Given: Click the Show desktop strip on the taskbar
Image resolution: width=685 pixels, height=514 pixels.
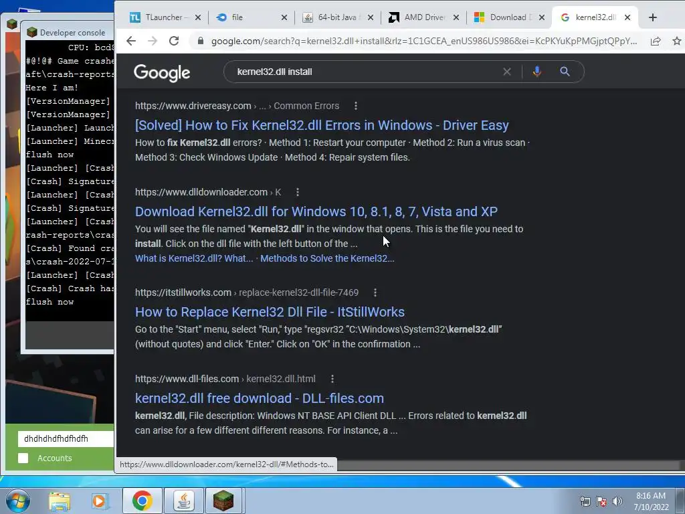Looking at the screenshot, I should [681, 501].
